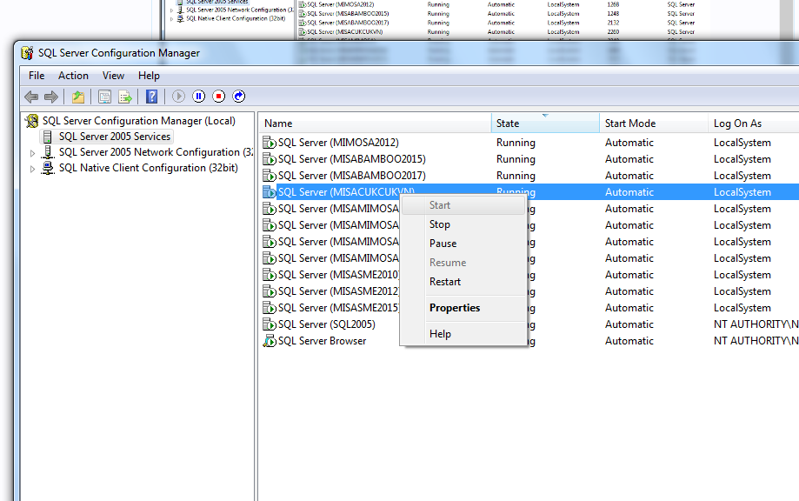799x501 pixels.
Task: Click service icon of SQL Server (MISASME2012)
Action: tap(269, 291)
